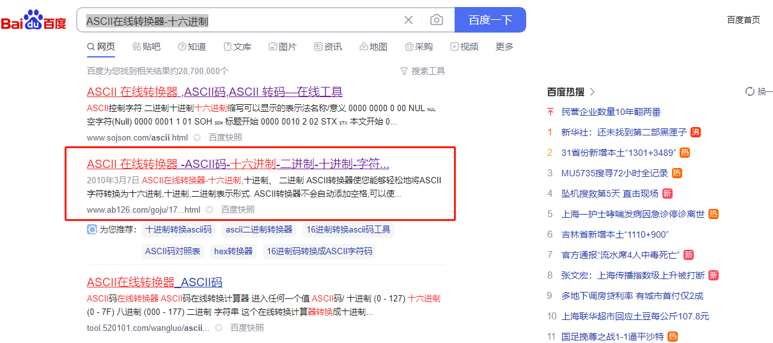Open the www.ab126.com URL link

[x=144, y=210]
